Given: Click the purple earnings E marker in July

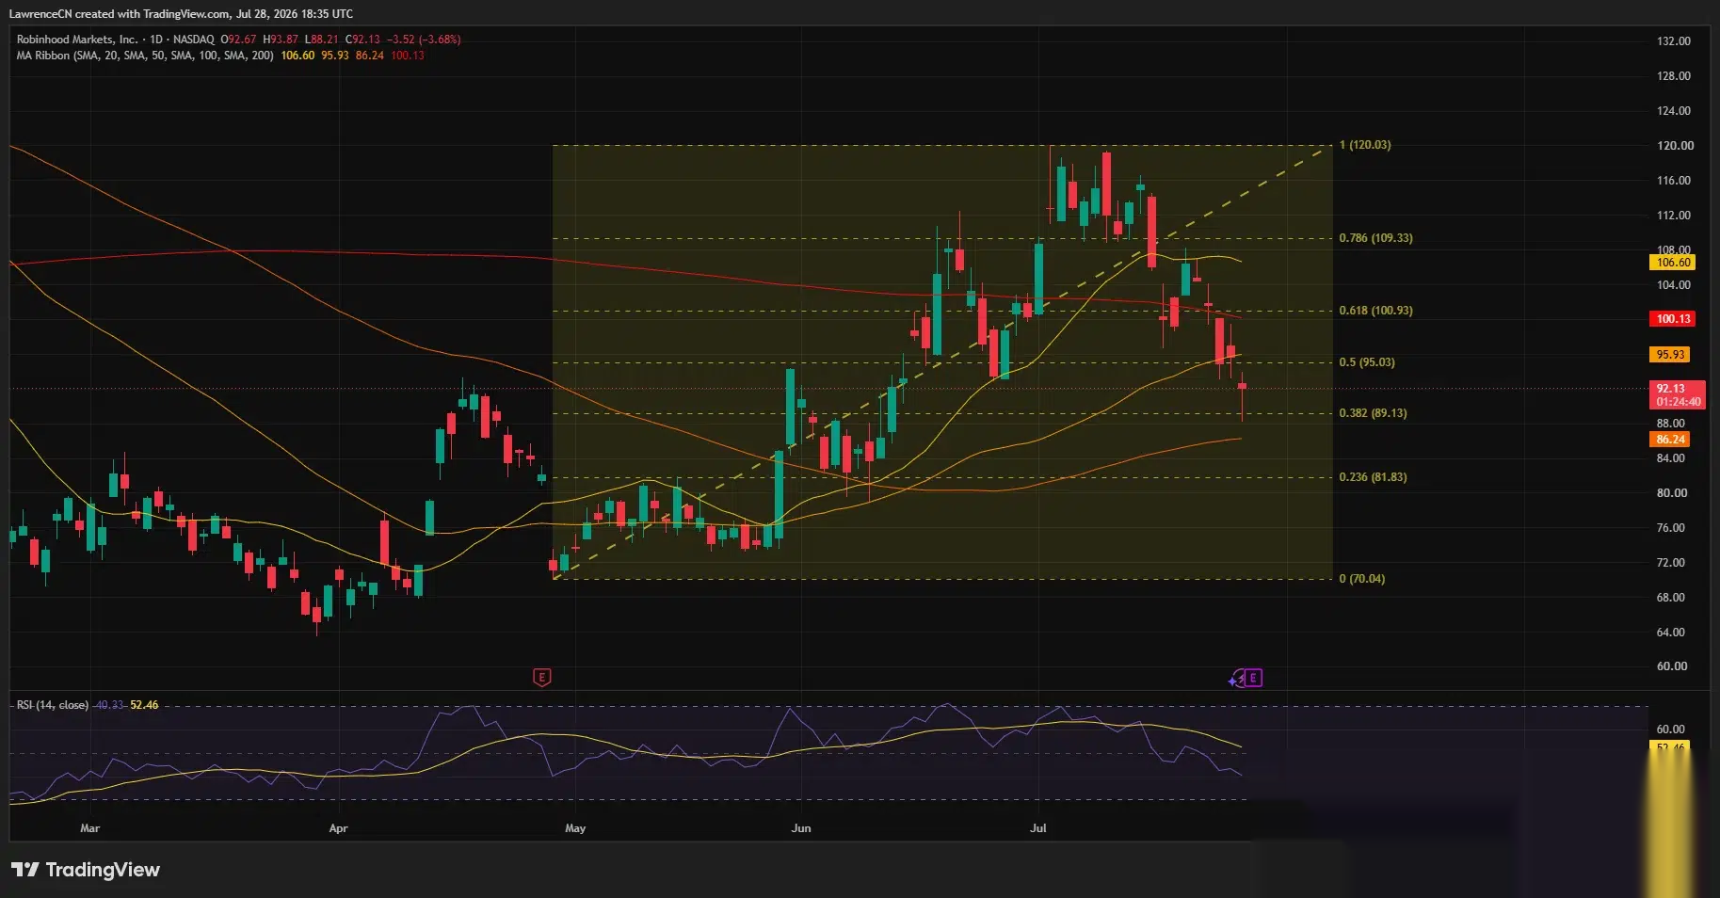Looking at the screenshot, I should coord(1253,678).
